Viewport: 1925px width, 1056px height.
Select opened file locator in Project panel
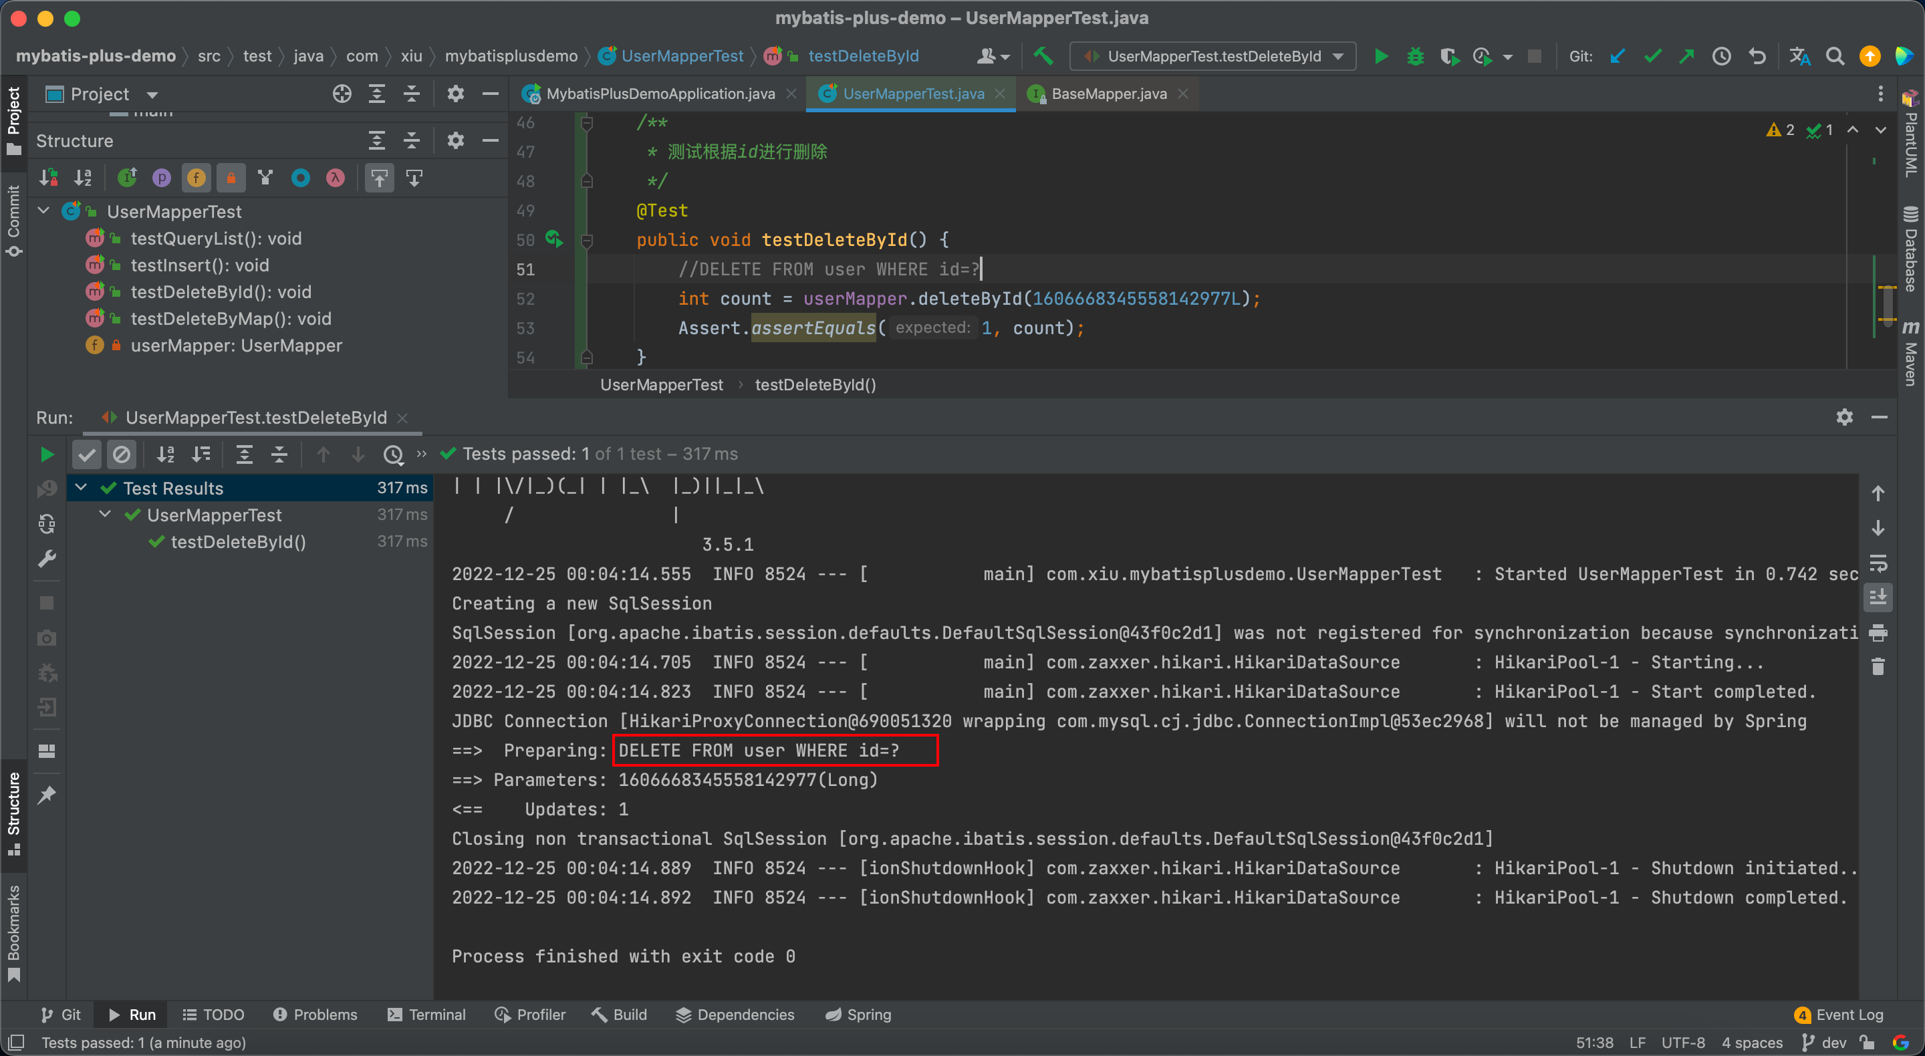point(342,94)
